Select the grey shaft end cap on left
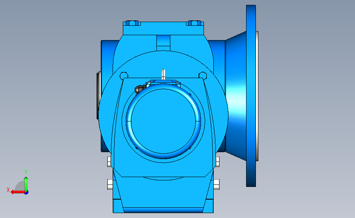 point(99,95)
